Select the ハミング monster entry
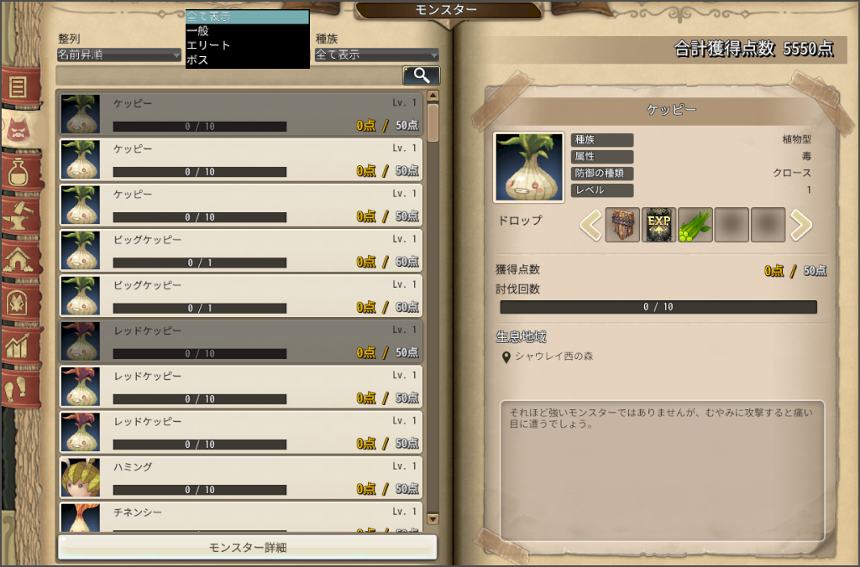 tap(241, 478)
